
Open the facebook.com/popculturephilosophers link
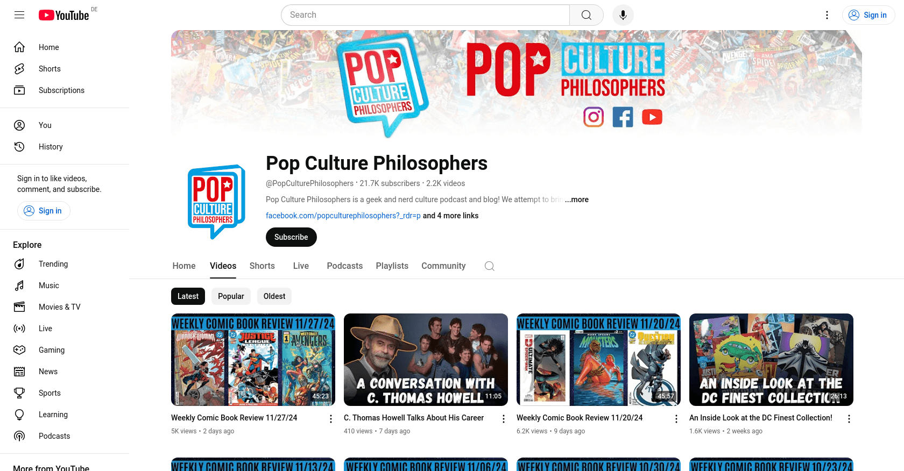(343, 216)
